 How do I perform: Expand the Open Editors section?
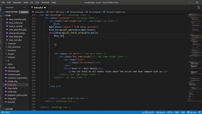tap(11, 12)
